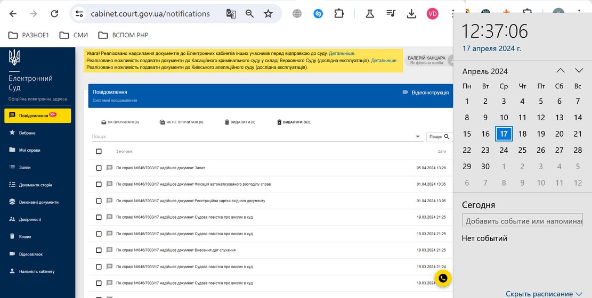
Task: Mark selected as unread (Як не прочитані)
Action: 182,122
